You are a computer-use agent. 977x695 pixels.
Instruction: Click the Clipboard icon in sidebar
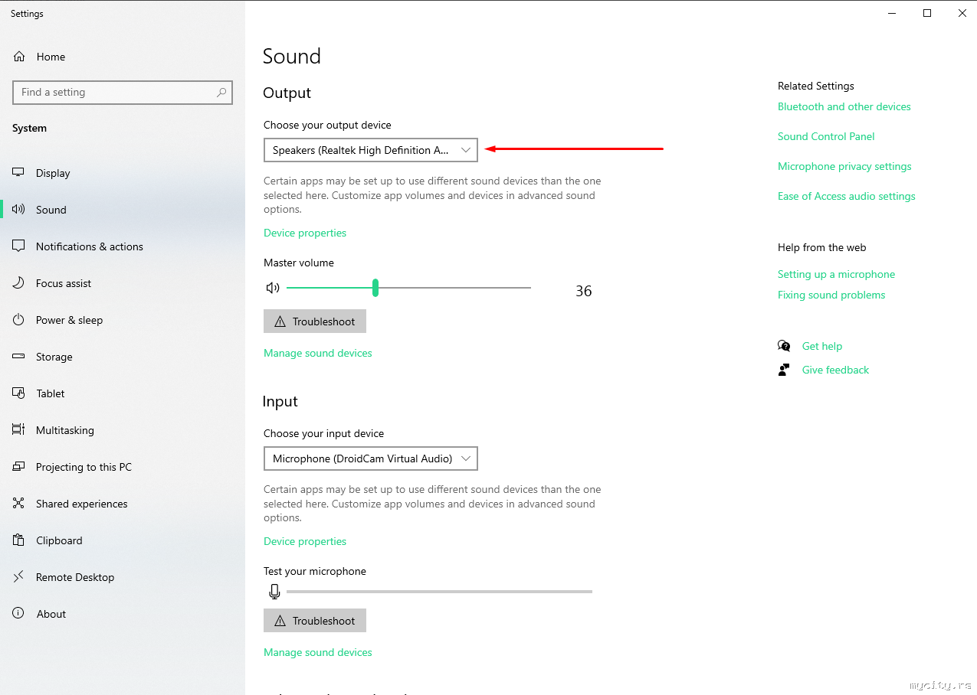click(19, 540)
